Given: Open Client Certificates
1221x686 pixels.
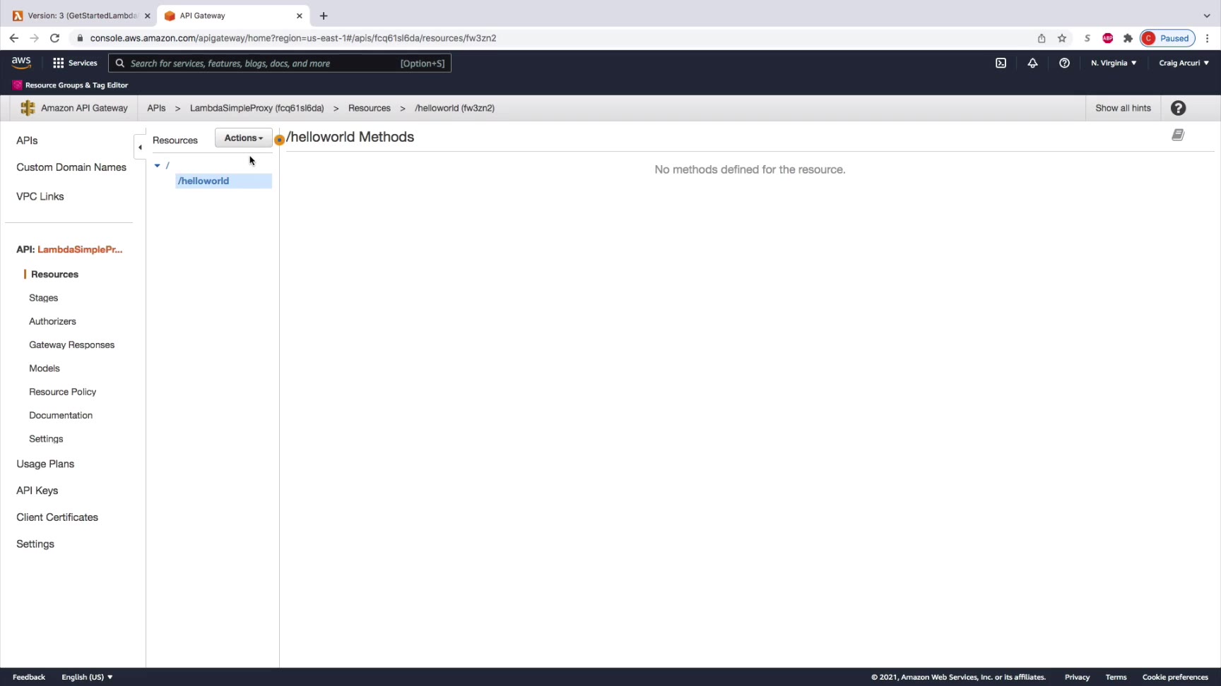Looking at the screenshot, I should click(x=57, y=517).
